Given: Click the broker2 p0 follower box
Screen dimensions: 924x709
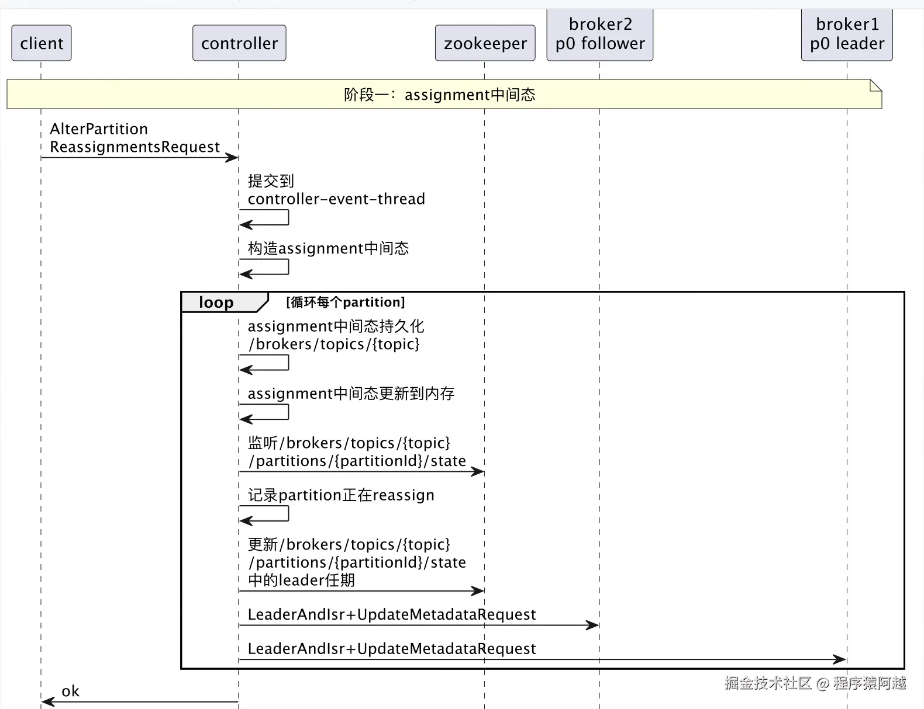Looking at the screenshot, I should click(600, 34).
